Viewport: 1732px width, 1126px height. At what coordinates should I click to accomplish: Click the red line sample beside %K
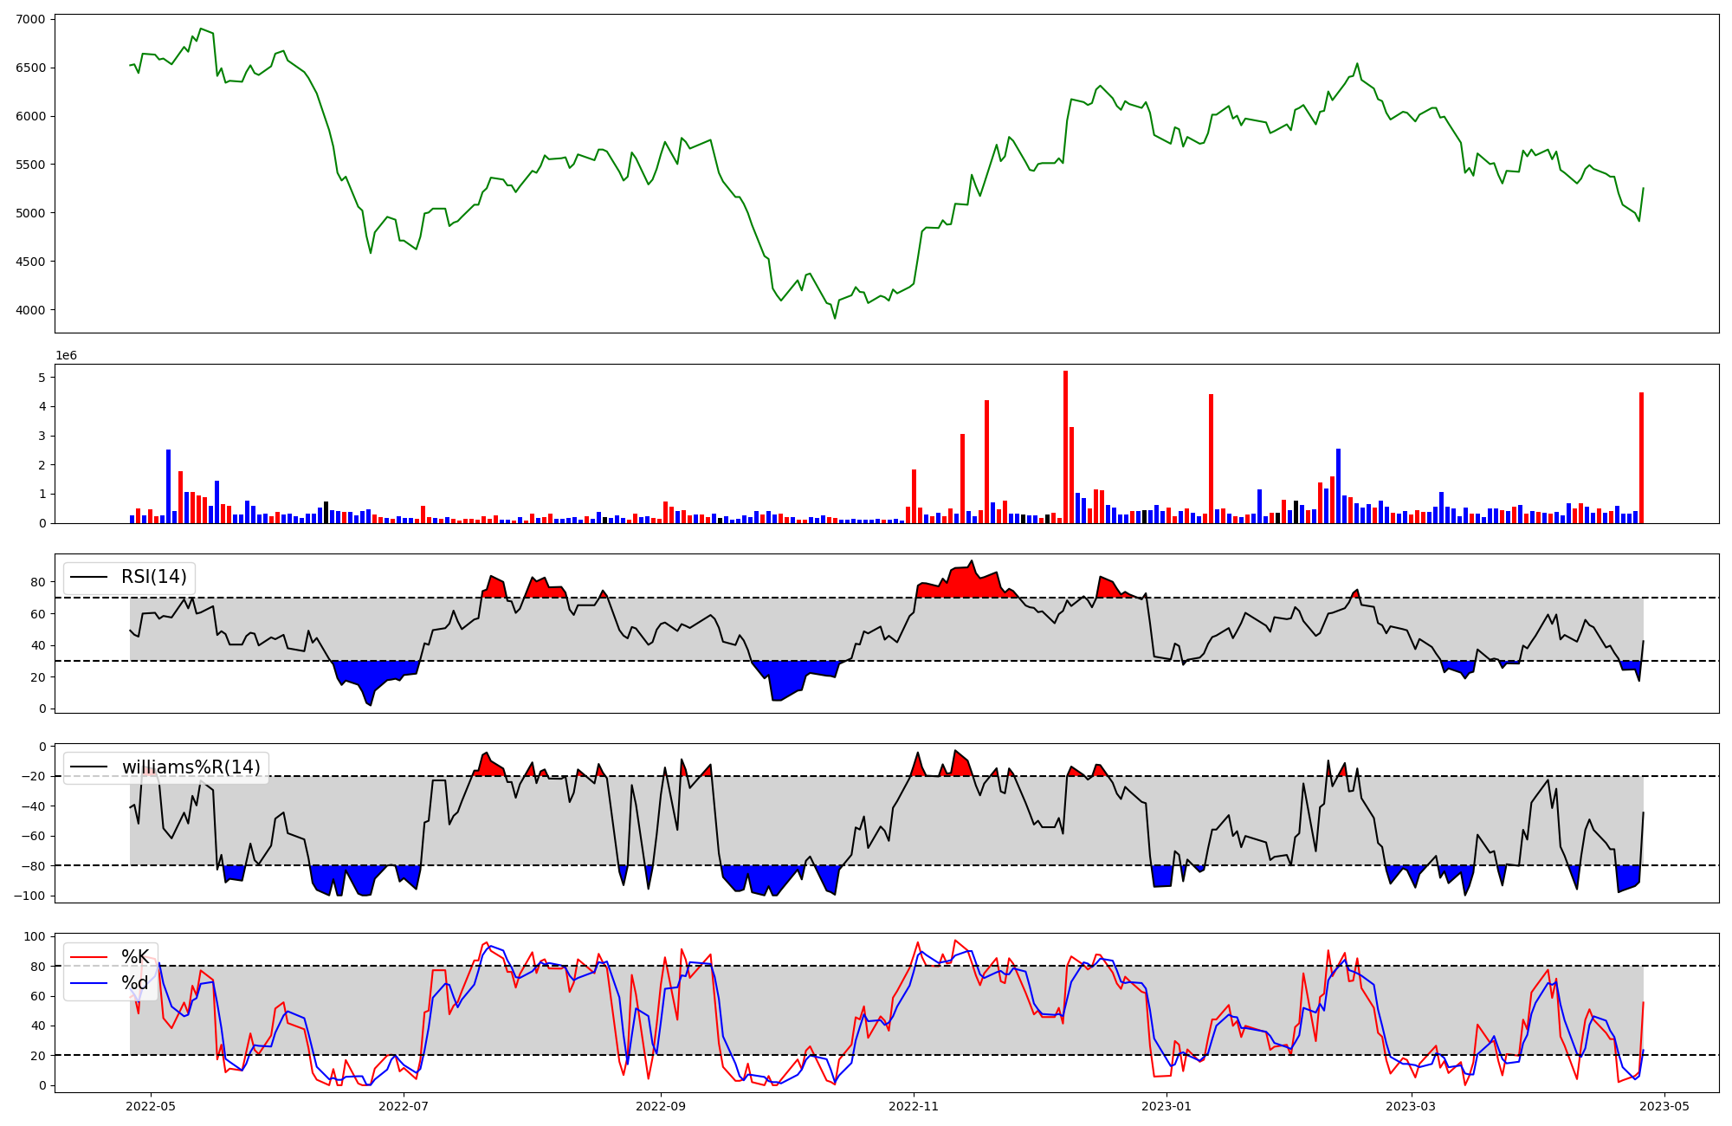(89, 957)
